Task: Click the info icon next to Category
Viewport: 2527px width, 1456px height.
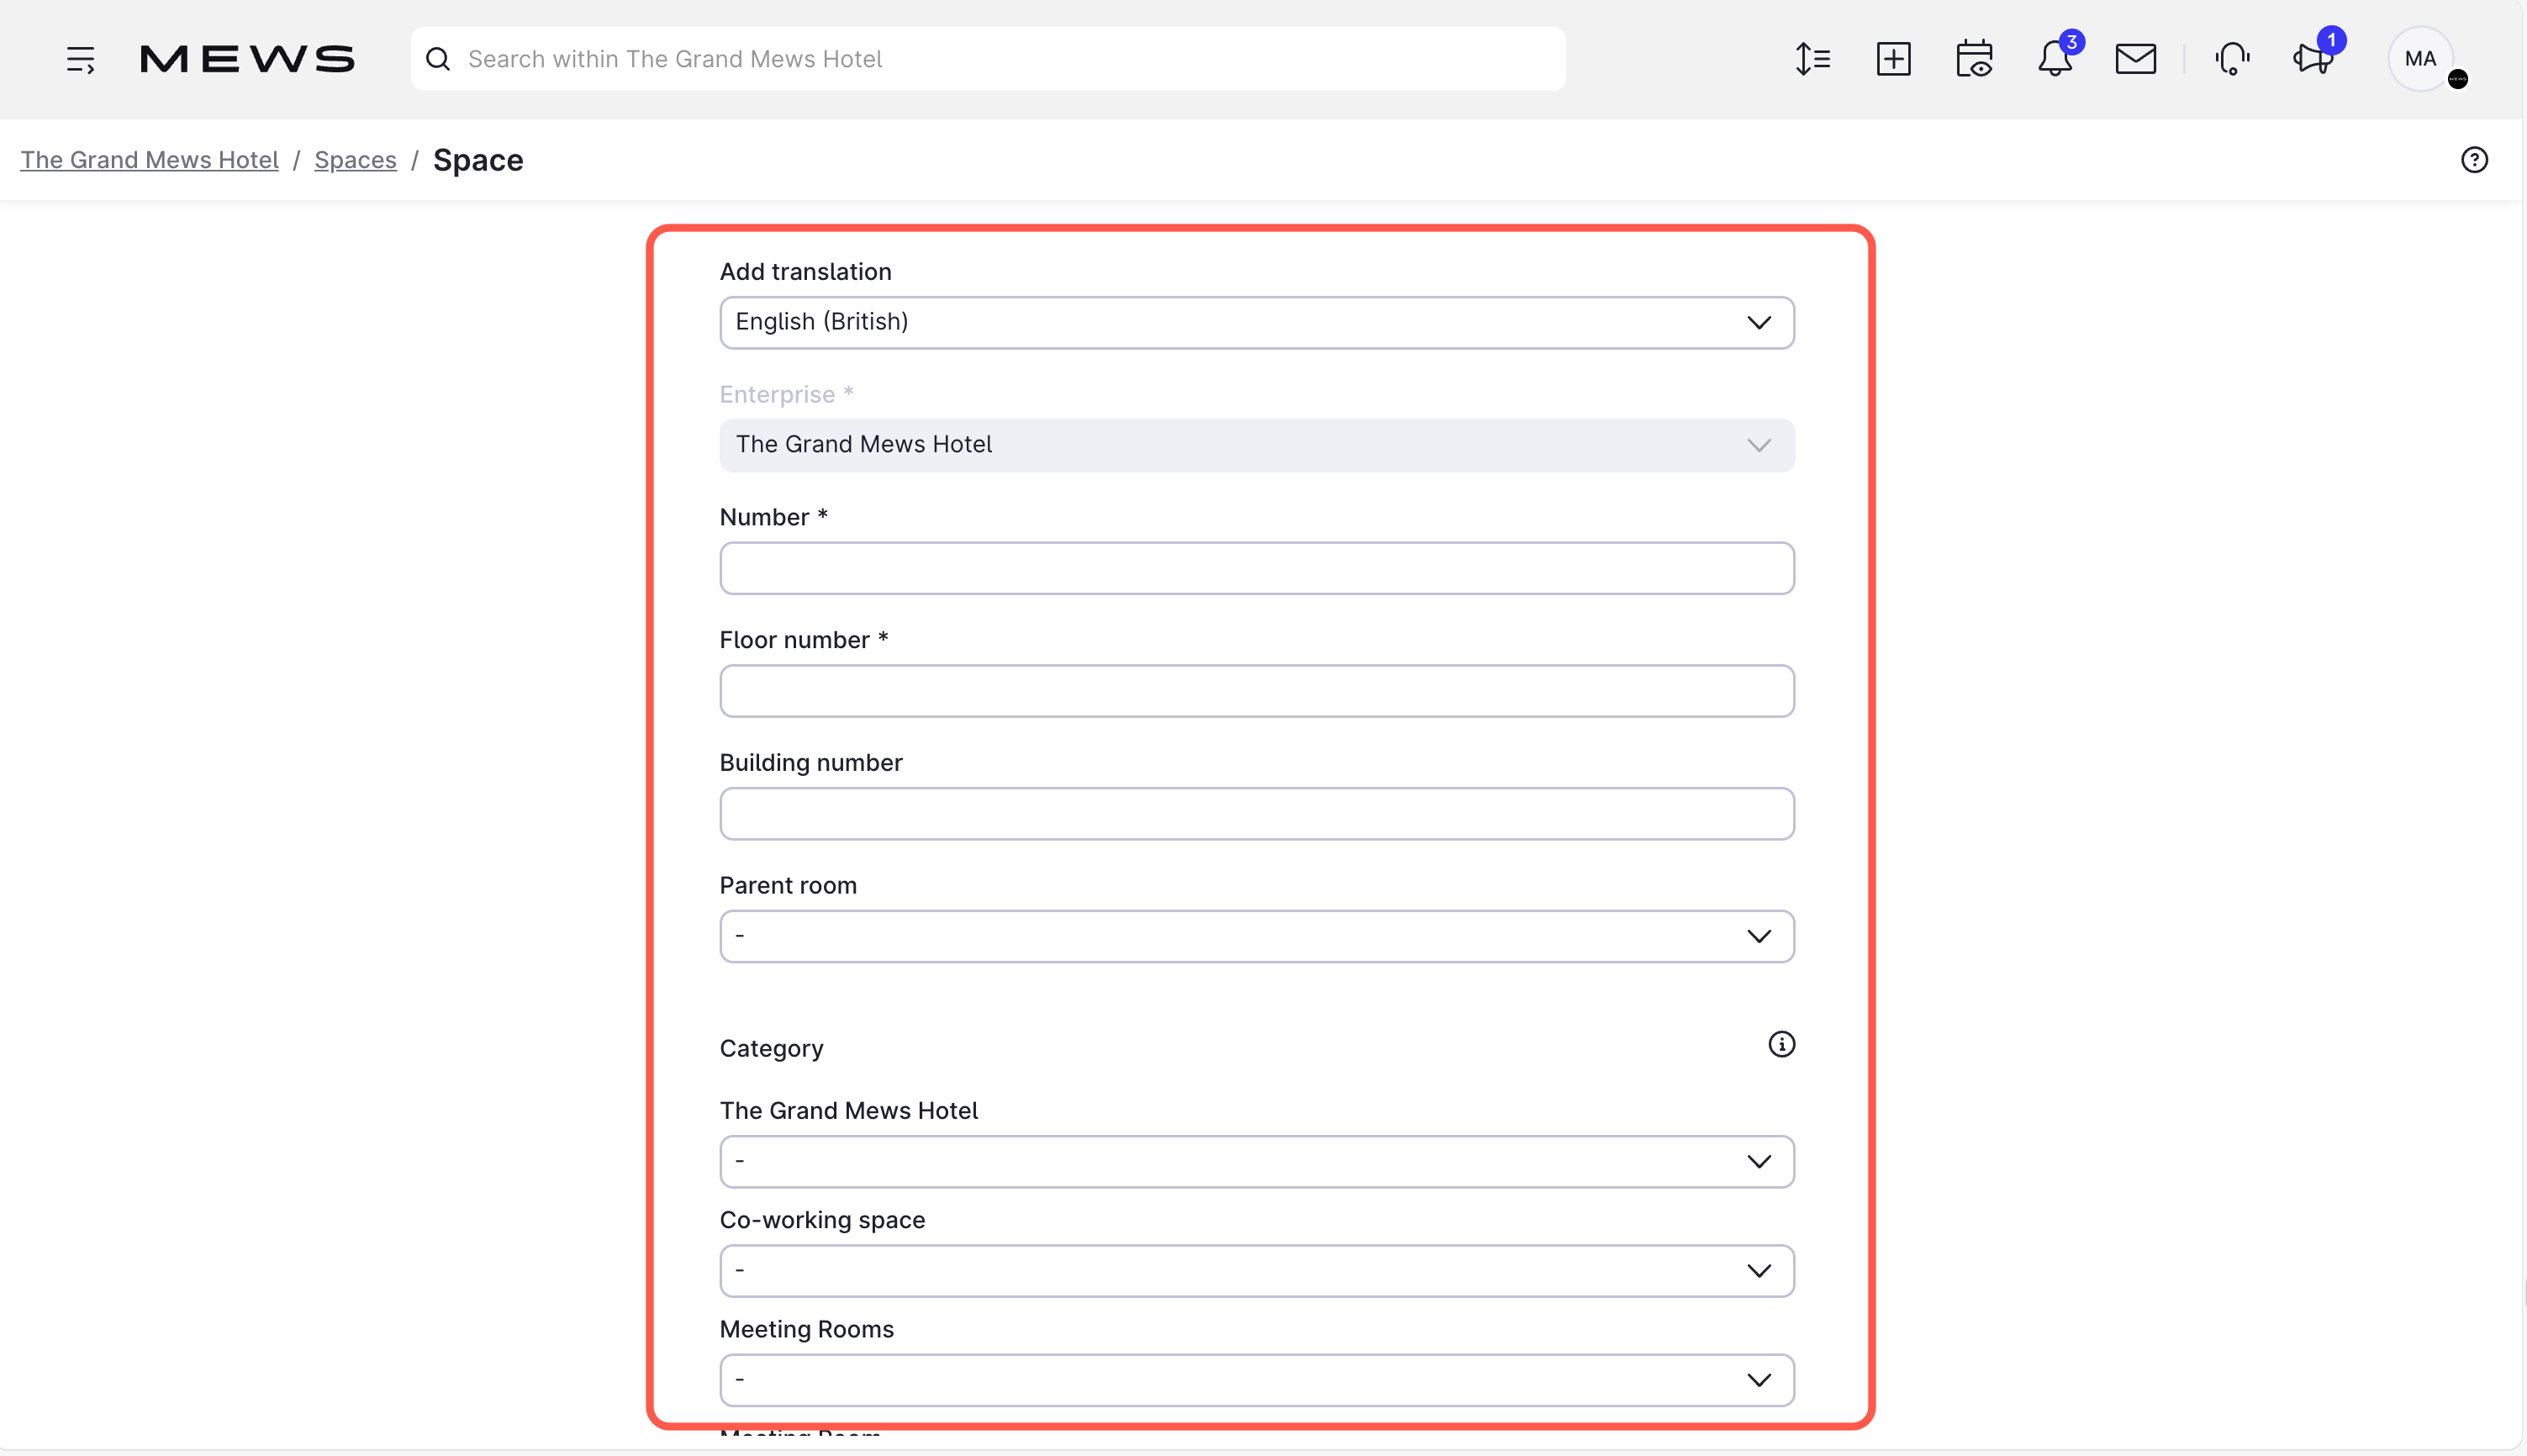Action: pos(1782,1043)
